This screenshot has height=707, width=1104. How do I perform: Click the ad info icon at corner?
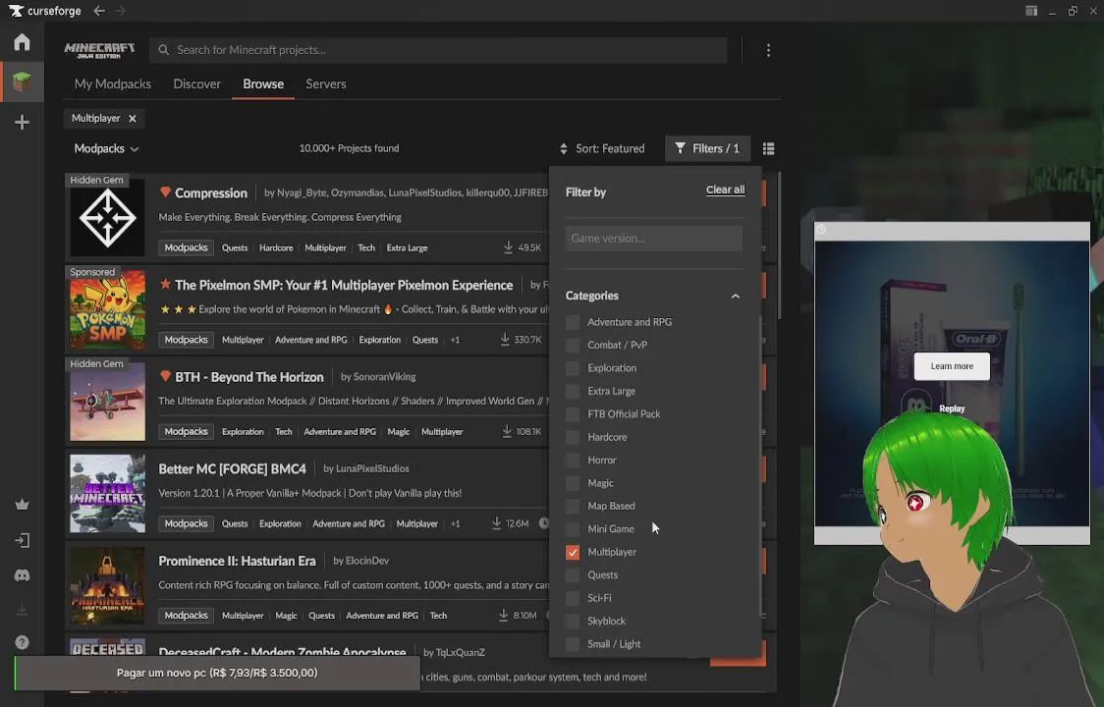pyautogui.click(x=821, y=230)
